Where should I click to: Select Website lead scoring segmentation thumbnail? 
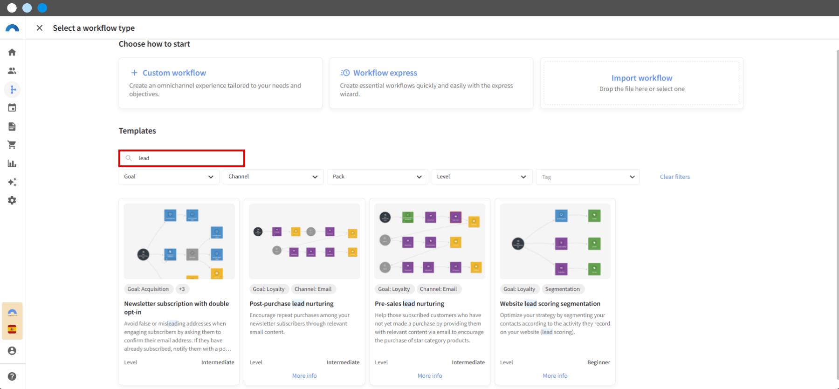[x=555, y=241]
